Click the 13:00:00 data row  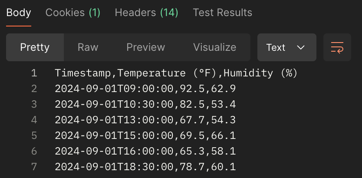pyautogui.click(x=145, y=120)
